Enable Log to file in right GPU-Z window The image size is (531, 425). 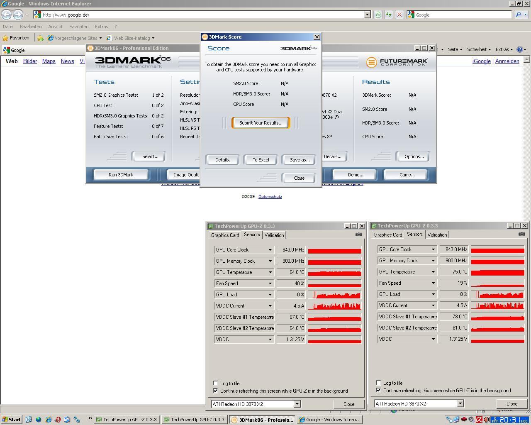coord(378,383)
